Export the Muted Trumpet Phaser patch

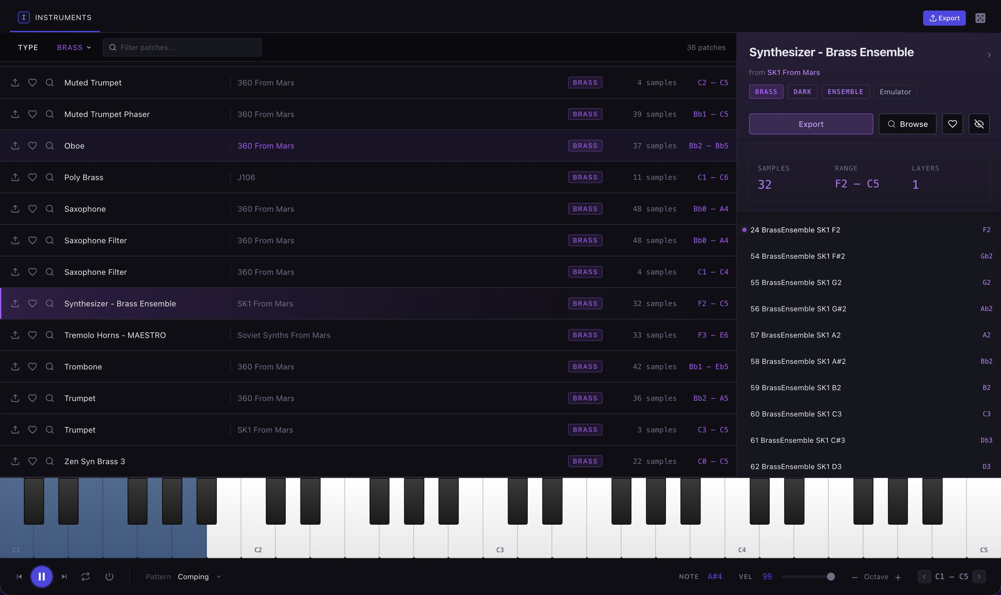coord(15,114)
